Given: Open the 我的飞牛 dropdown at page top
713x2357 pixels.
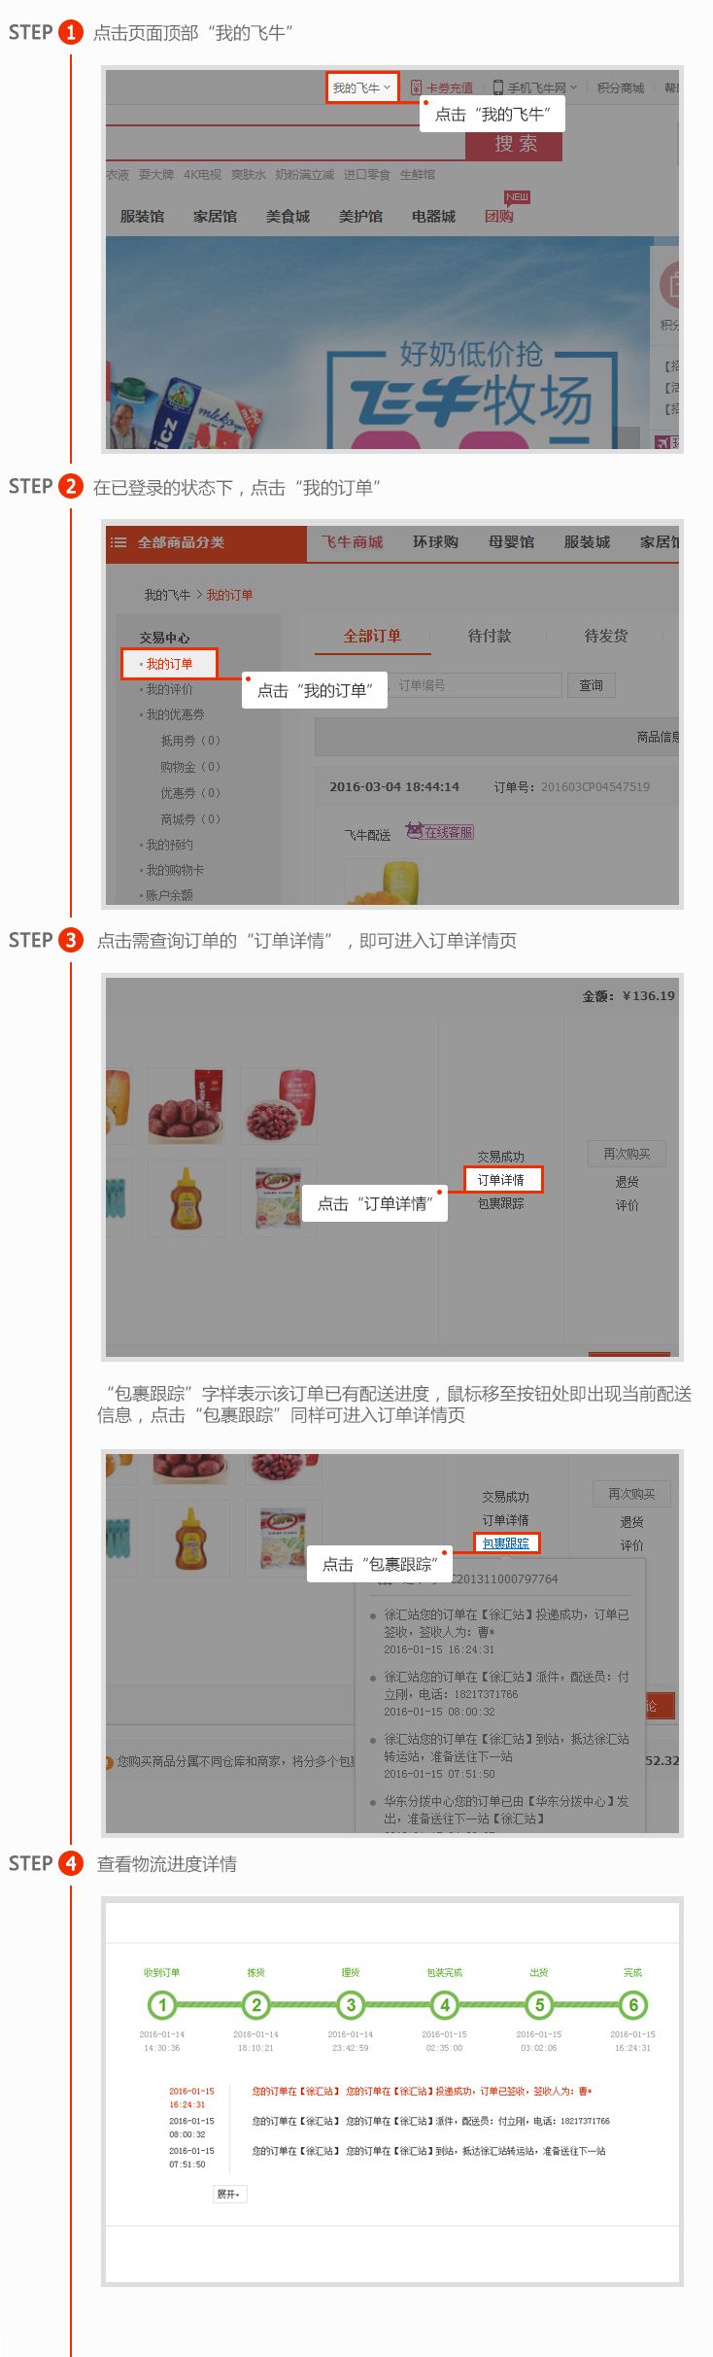Looking at the screenshot, I should pyautogui.click(x=361, y=87).
